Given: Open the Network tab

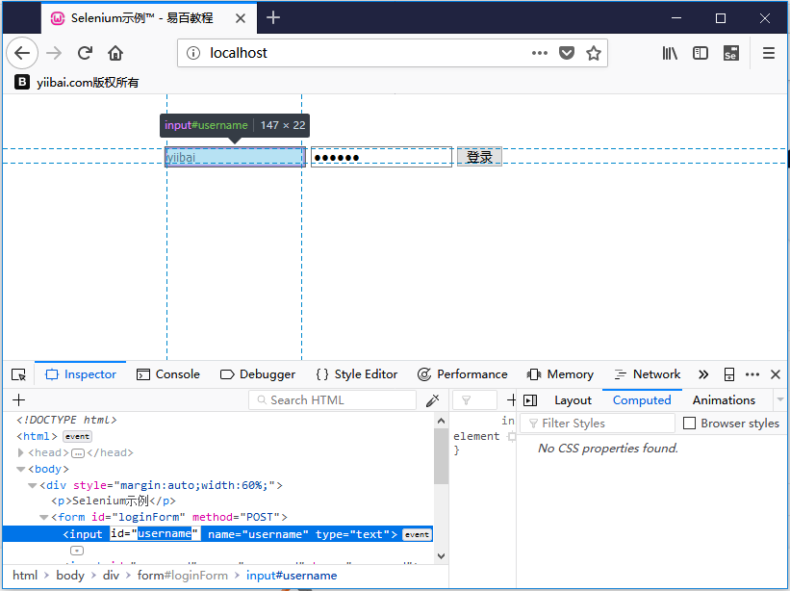Looking at the screenshot, I should [648, 374].
